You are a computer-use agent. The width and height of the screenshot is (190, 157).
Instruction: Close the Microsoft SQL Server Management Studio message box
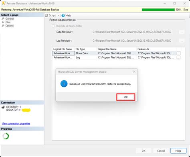pyautogui.click(x=134, y=72)
